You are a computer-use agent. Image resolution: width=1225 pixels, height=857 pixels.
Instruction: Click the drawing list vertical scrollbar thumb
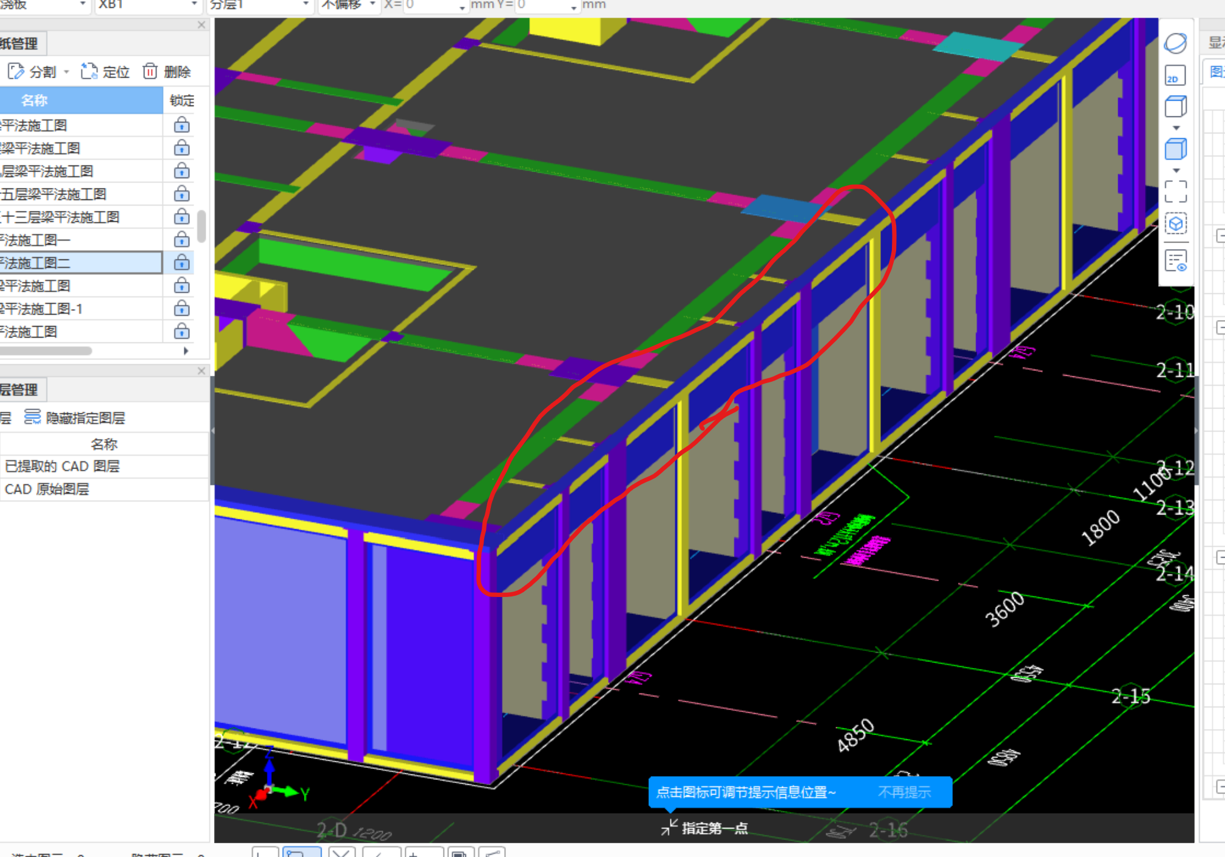click(201, 226)
